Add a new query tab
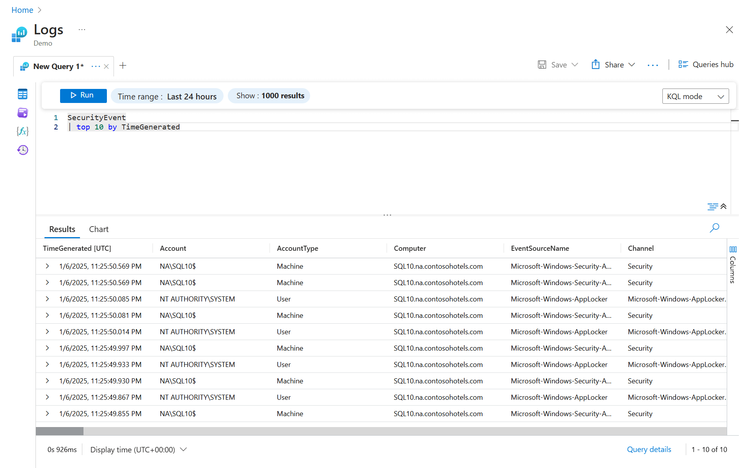The height and width of the screenshot is (468, 749). pyautogui.click(x=123, y=66)
